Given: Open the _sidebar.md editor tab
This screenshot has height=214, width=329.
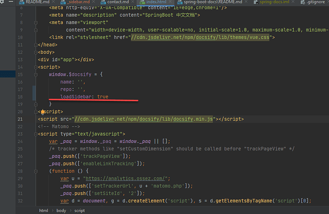Looking at the screenshot, I should [x=79, y=2].
